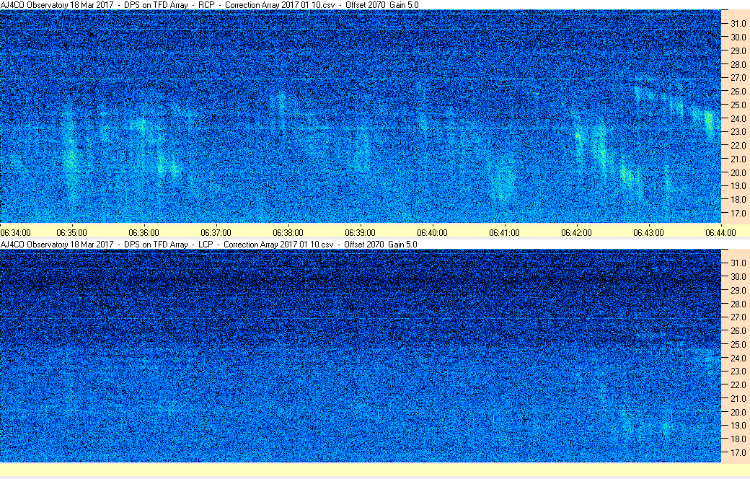Click the RCP spectrogram title line
Viewport: 750px width, 479px height.
tap(210, 5)
